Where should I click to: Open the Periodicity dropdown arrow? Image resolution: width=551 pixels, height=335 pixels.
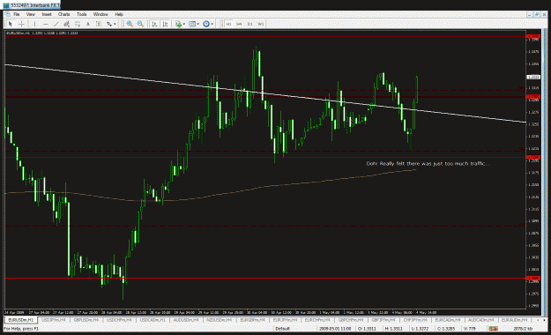[212, 25]
